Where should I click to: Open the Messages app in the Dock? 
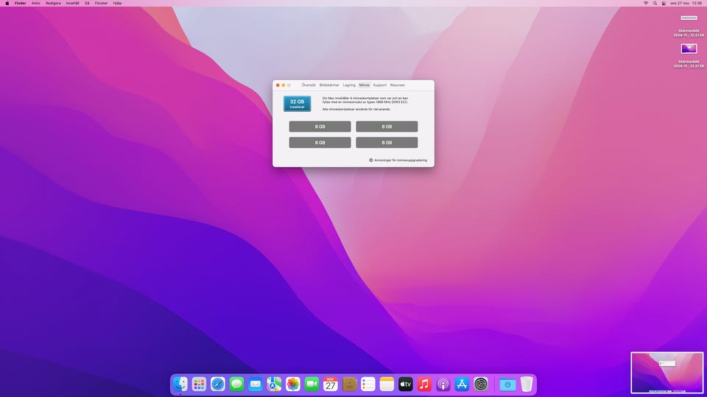coord(236,384)
